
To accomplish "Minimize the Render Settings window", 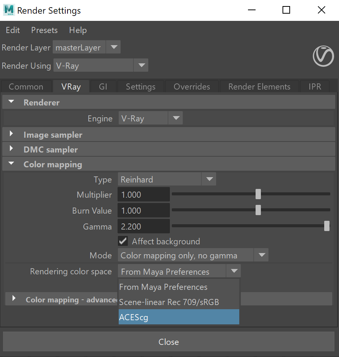I will 252,10.
